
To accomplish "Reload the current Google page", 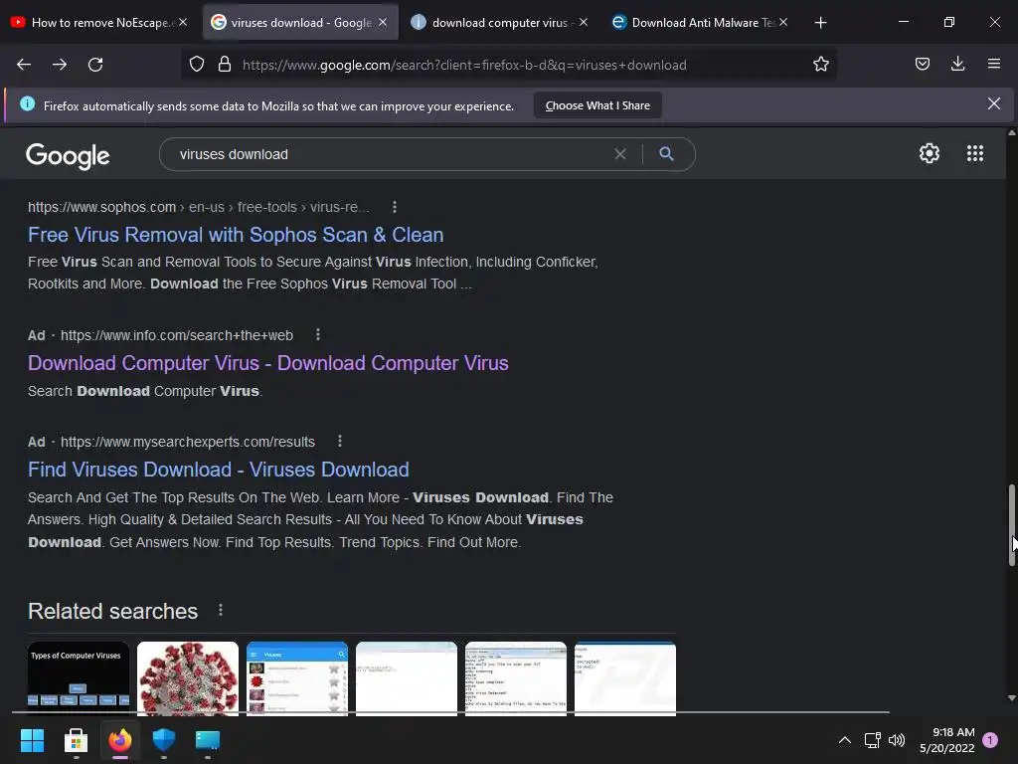I will (x=95, y=65).
